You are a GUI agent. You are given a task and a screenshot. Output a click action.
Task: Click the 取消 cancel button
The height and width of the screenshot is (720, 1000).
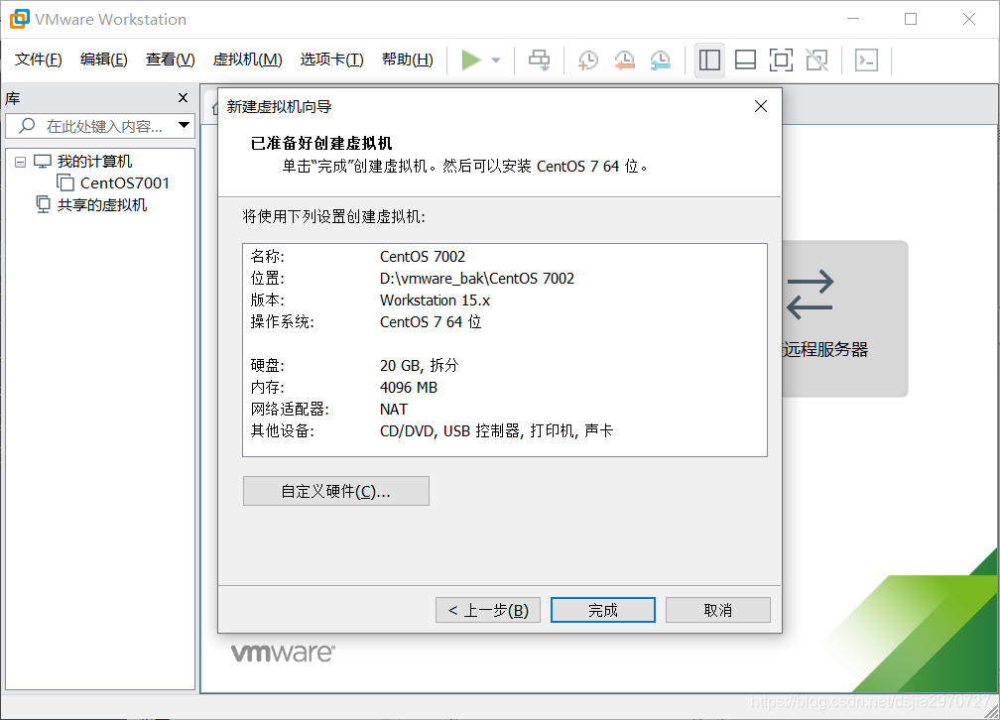(x=717, y=610)
